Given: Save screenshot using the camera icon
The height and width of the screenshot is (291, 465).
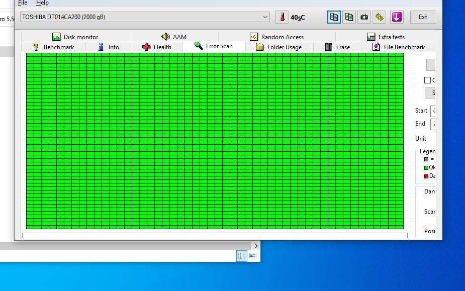Looking at the screenshot, I should click(364, 17).
